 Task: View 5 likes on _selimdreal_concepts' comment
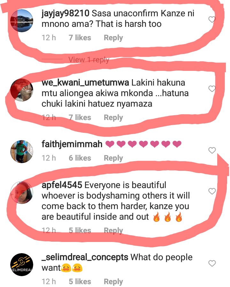pyautogui.click(x=80, y=282)
